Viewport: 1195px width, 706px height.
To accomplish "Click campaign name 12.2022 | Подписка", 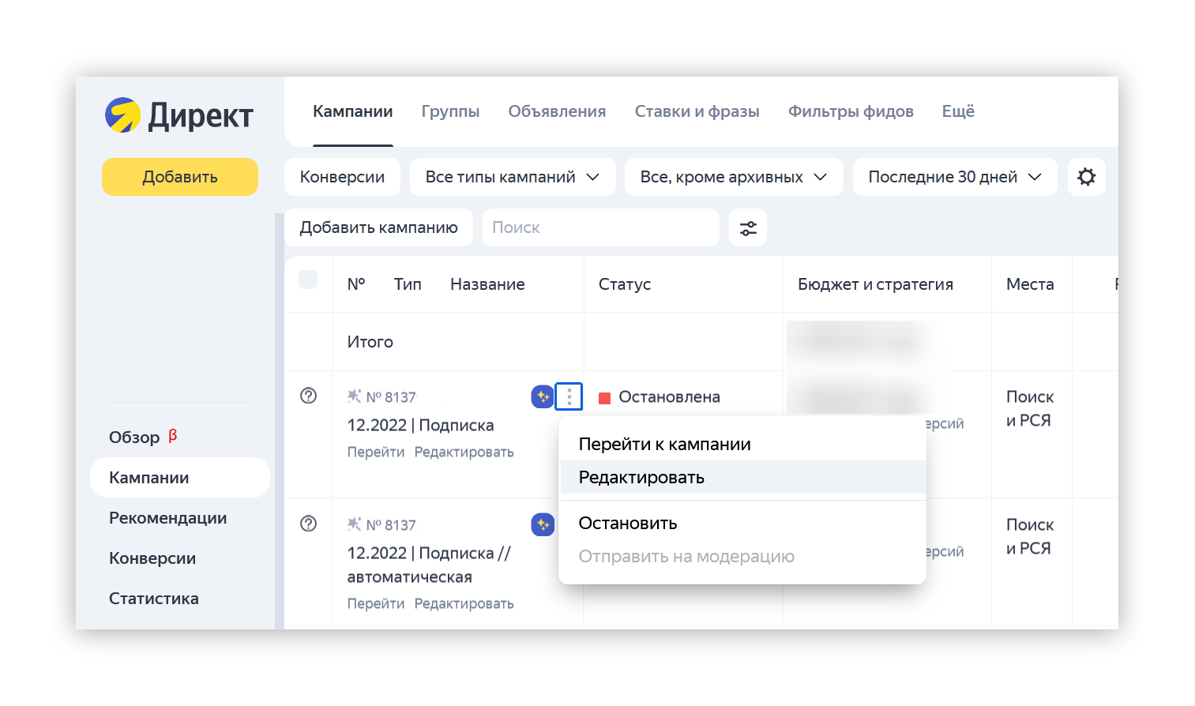I will tap(420, 425).
